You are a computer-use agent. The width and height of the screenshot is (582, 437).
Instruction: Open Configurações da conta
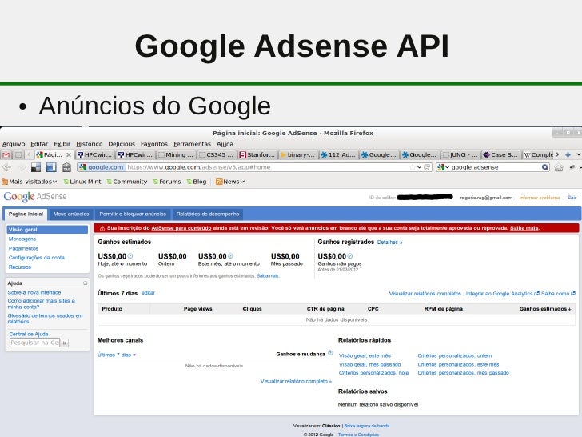coord(37,258)
